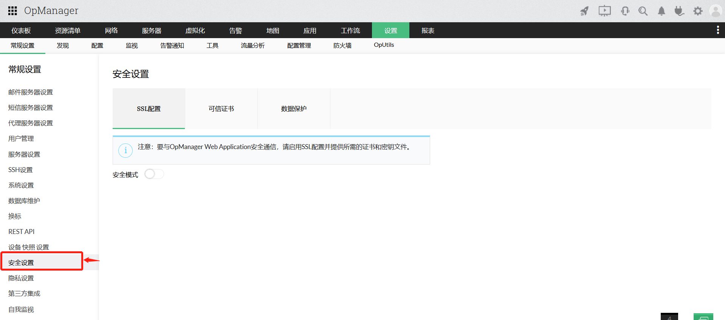
Task: Open REST API settings link
Action: [x=22, y=232]
